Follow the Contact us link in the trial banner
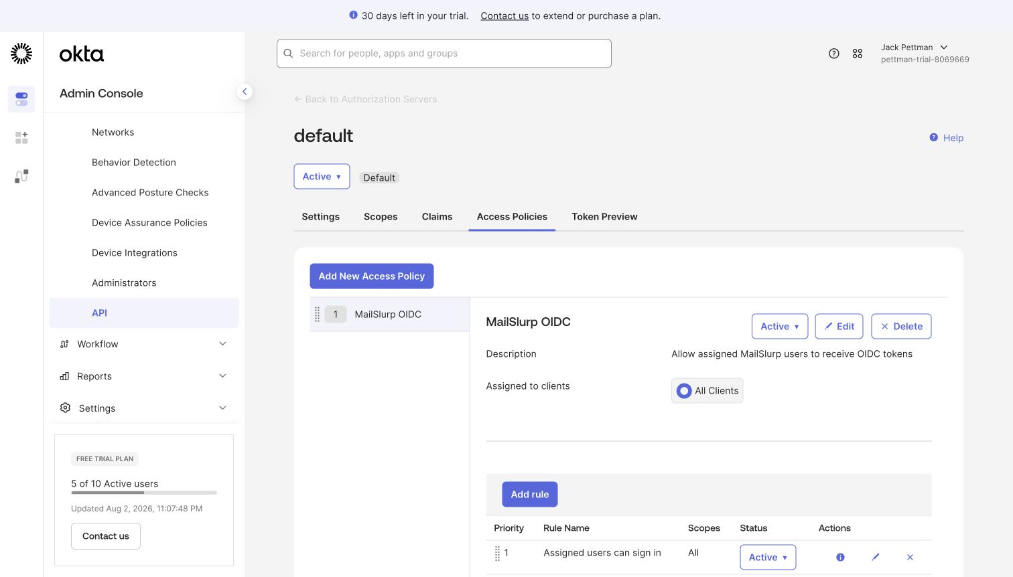Viewport: 1013px width, 577px height. pyautogui.click(x=504, y=15)
